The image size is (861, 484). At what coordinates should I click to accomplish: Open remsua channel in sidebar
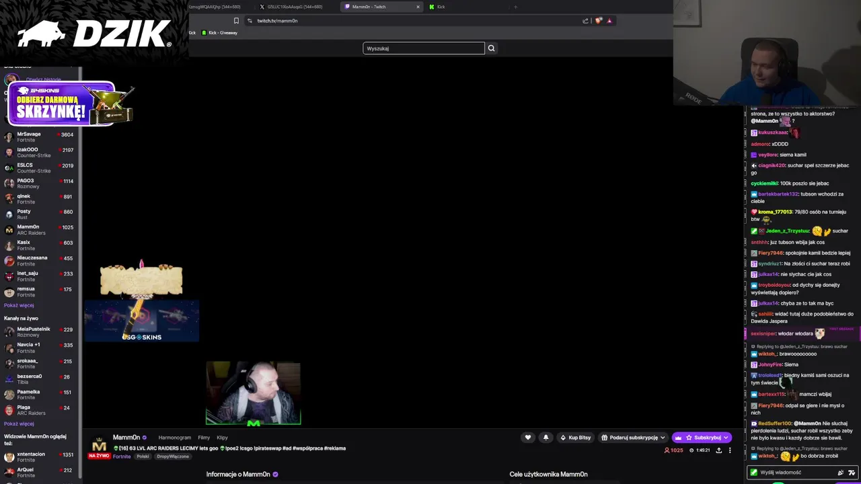[x=40, y=292]
